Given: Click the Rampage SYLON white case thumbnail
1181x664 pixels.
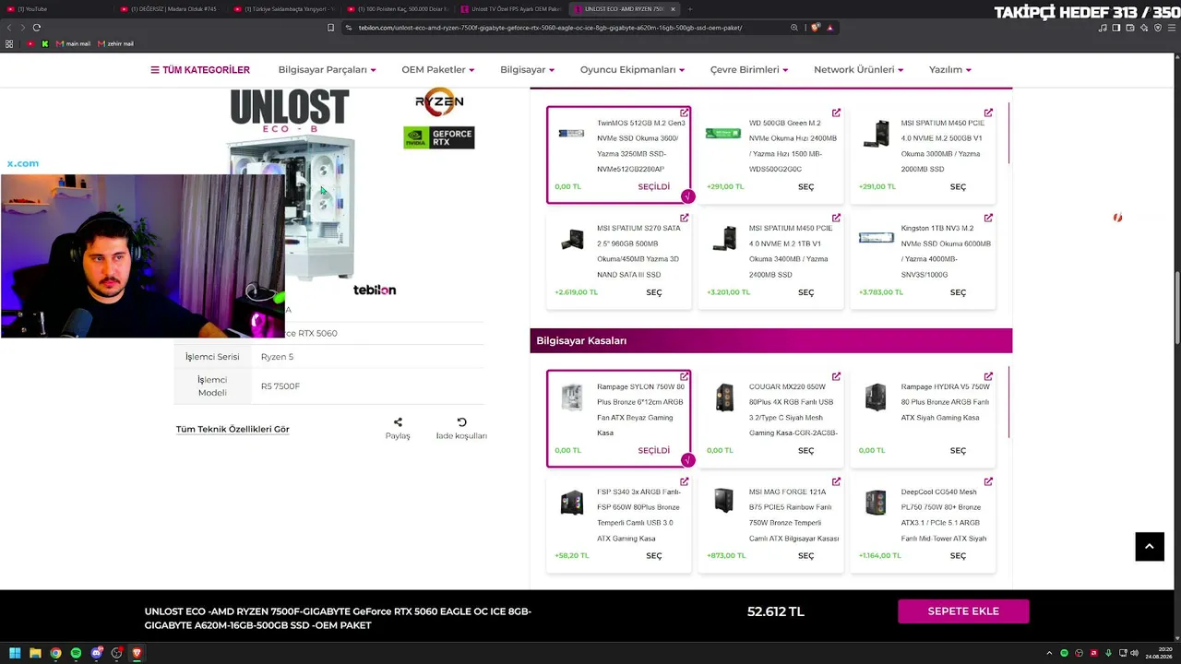Looking at the screenshot, I should pyautogui.click(x=571, y=397).
